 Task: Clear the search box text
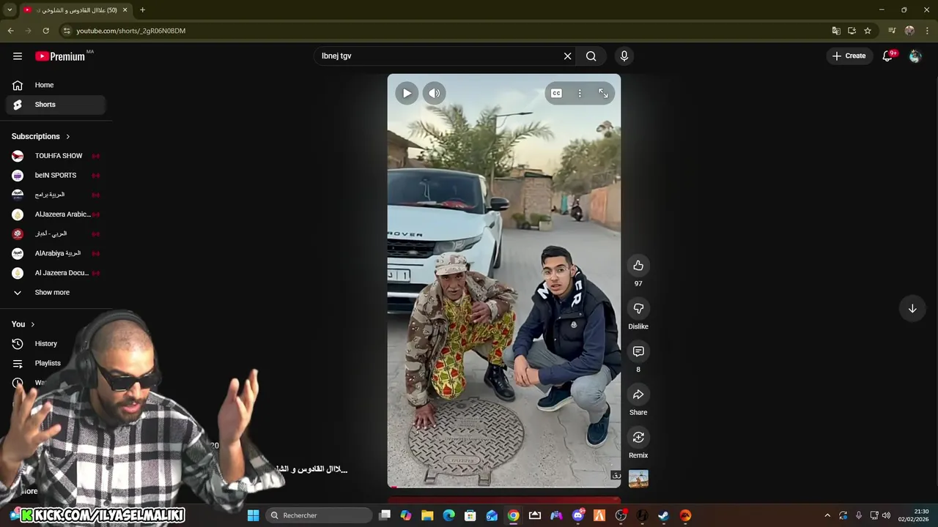click(x=567, y=56)
